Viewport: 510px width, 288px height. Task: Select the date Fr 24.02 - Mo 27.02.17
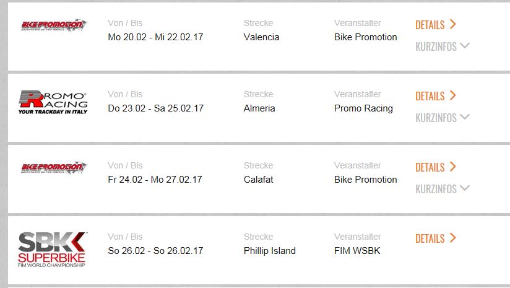[x=155, y=180]
